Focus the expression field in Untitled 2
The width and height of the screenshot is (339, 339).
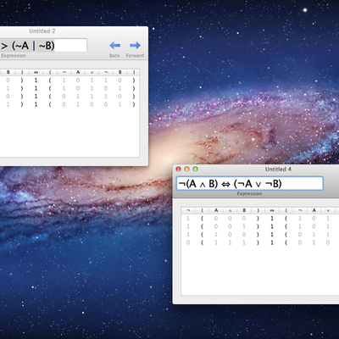[x=43, y=45]
